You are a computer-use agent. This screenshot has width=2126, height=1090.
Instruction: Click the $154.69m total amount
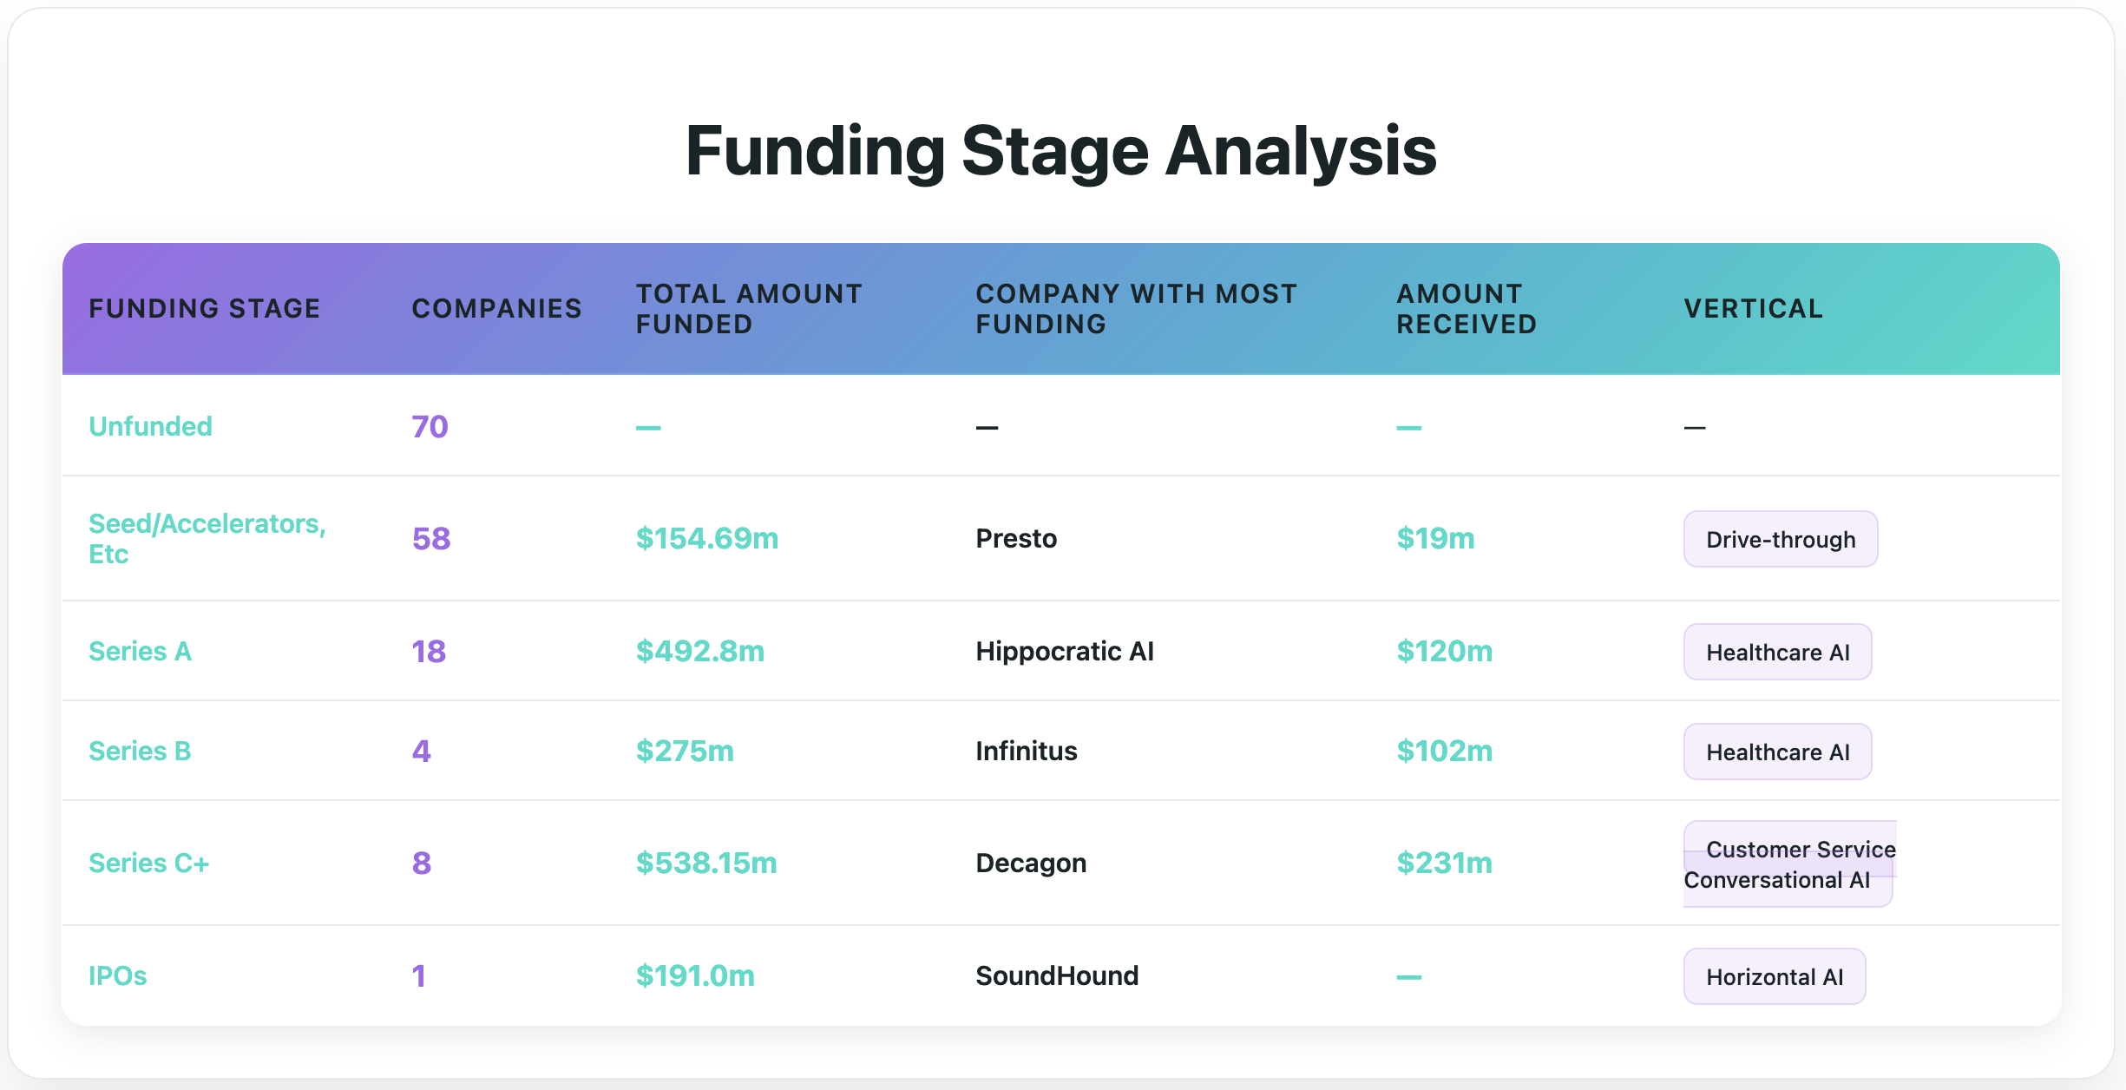coord(707,539)
